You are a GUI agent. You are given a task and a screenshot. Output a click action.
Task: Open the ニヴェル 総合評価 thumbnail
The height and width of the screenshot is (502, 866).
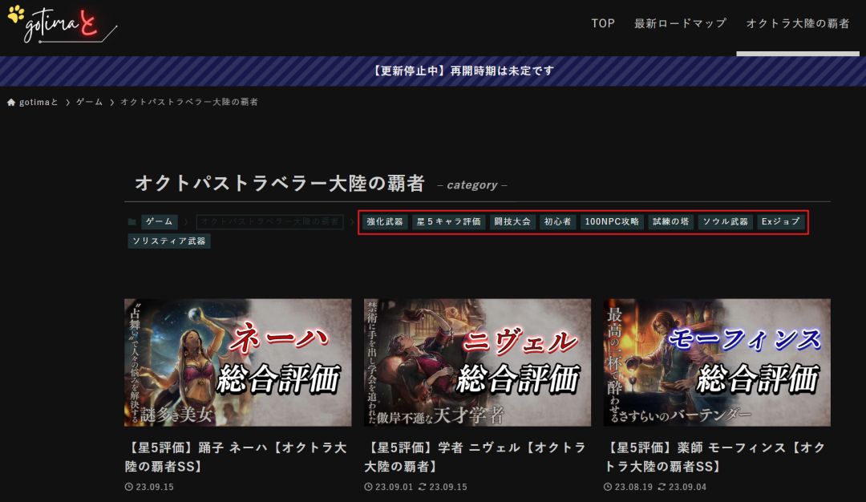[x=477, y=362]
